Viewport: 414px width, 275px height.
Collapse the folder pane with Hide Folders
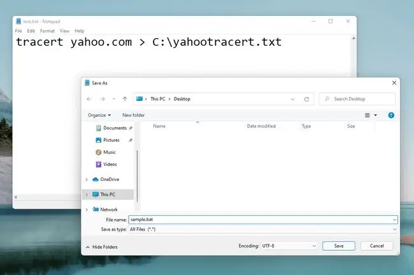102,247
